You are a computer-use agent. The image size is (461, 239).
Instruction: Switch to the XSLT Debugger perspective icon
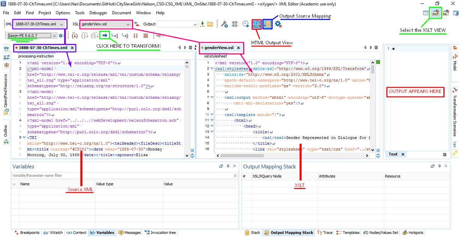click(x=435, y=12)
